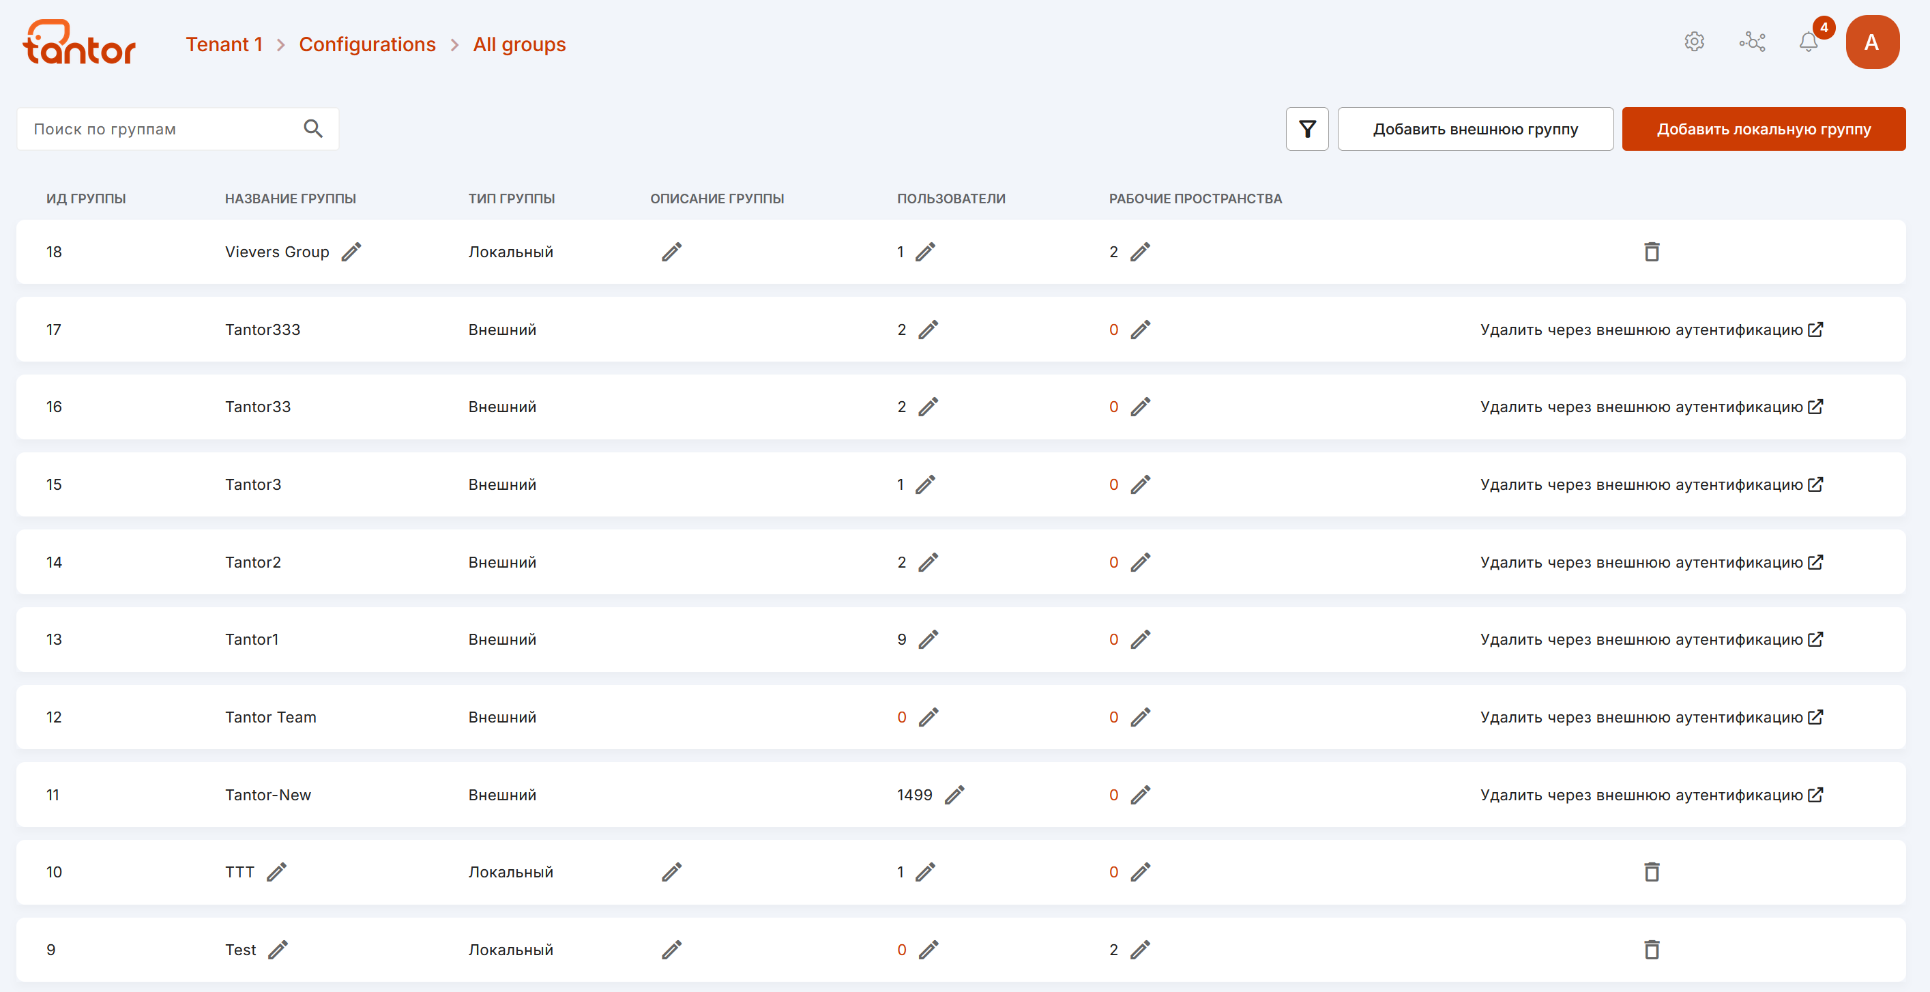This screenshot has height=992, width=1930.
Task: Click 'ОПИСАНИЕ ГРУППЫ' column header
Action: pyautogui.click(x=717, y=199)
